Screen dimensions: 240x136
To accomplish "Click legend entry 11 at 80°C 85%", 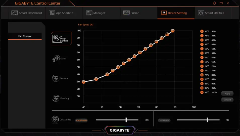I will [208, 79].
